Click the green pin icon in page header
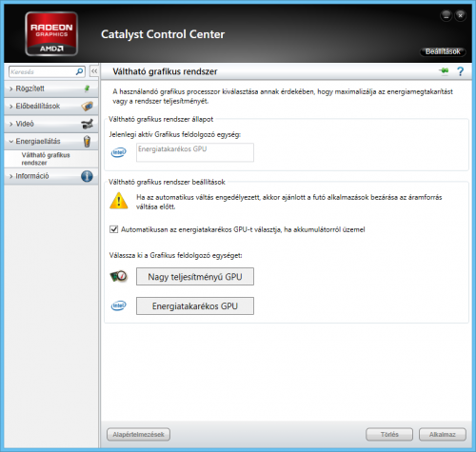This screenshot has width=476, height=452. 445,70
